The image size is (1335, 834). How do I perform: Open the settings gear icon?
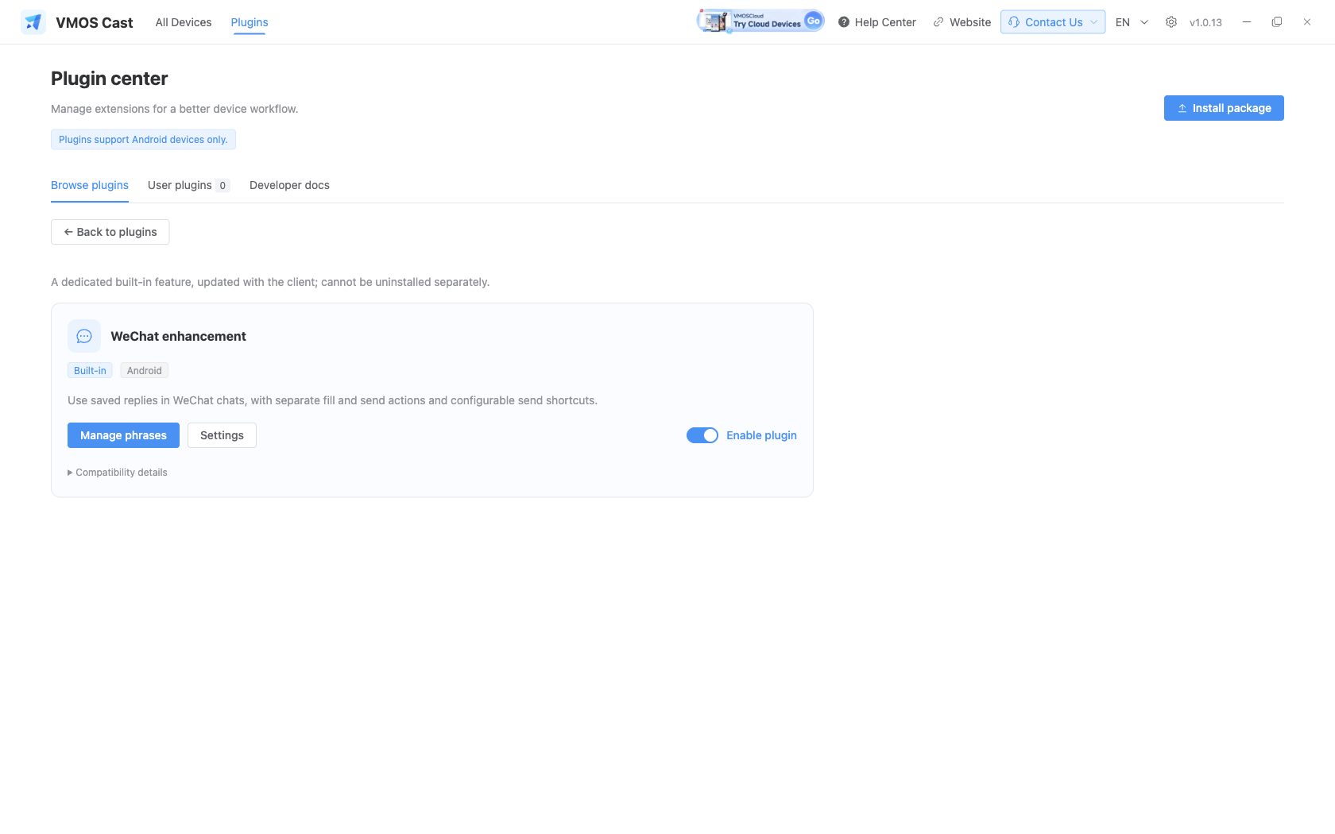point(1171,22)
